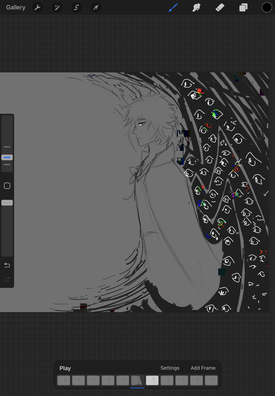Select the Smudge finger tool
Image resolution: width=275 pixels, height=396 pixels.
196,7
